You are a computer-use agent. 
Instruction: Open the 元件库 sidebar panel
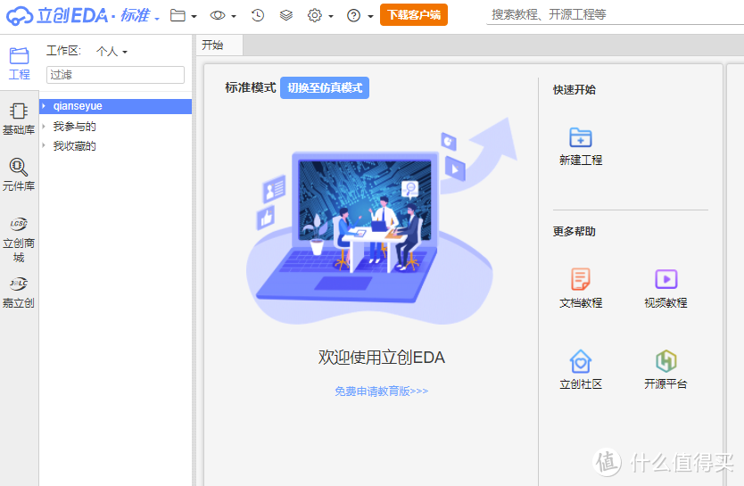coord(19,175)
